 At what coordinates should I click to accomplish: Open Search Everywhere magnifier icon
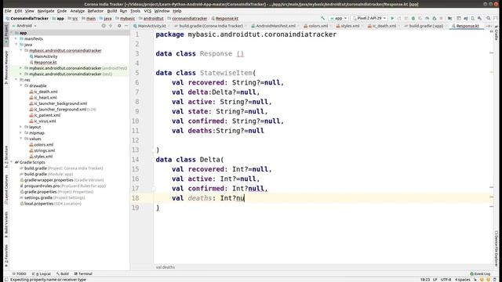coord(488,18)
